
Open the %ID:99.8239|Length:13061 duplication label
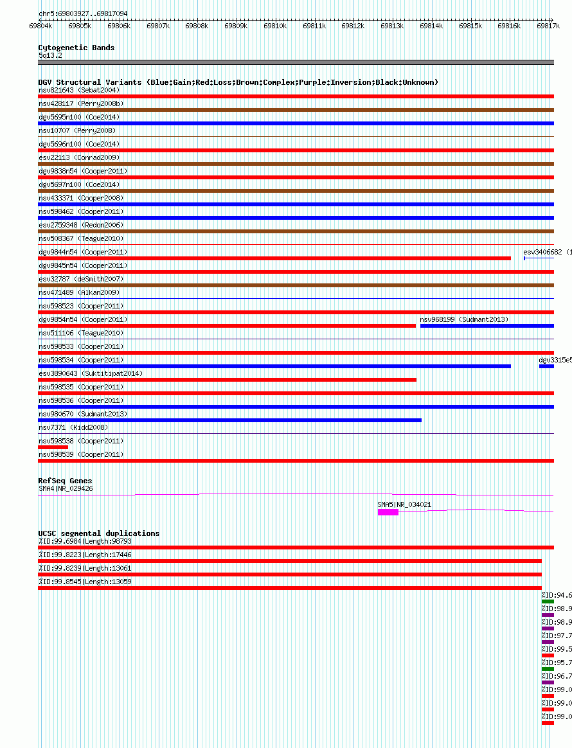[85, 569]
